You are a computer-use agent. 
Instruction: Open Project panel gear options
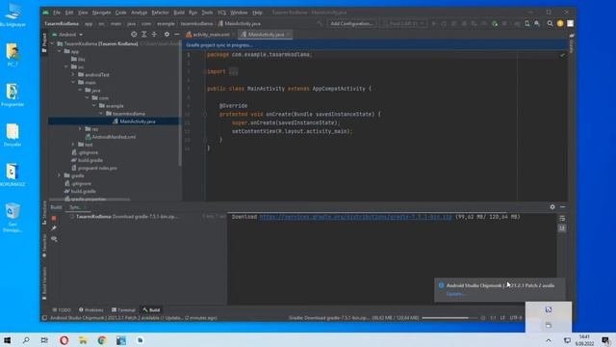coord(167,35)
